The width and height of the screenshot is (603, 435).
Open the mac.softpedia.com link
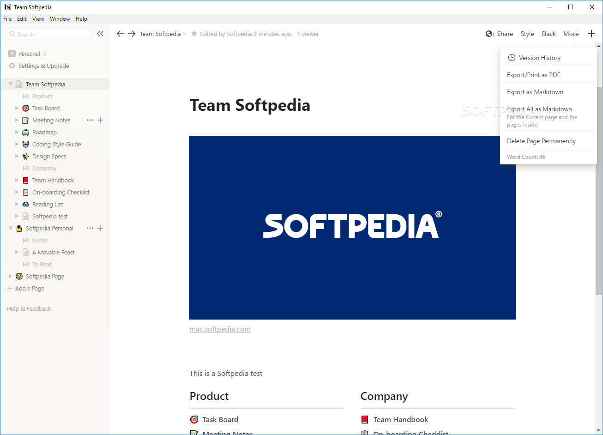click(220, 329)
